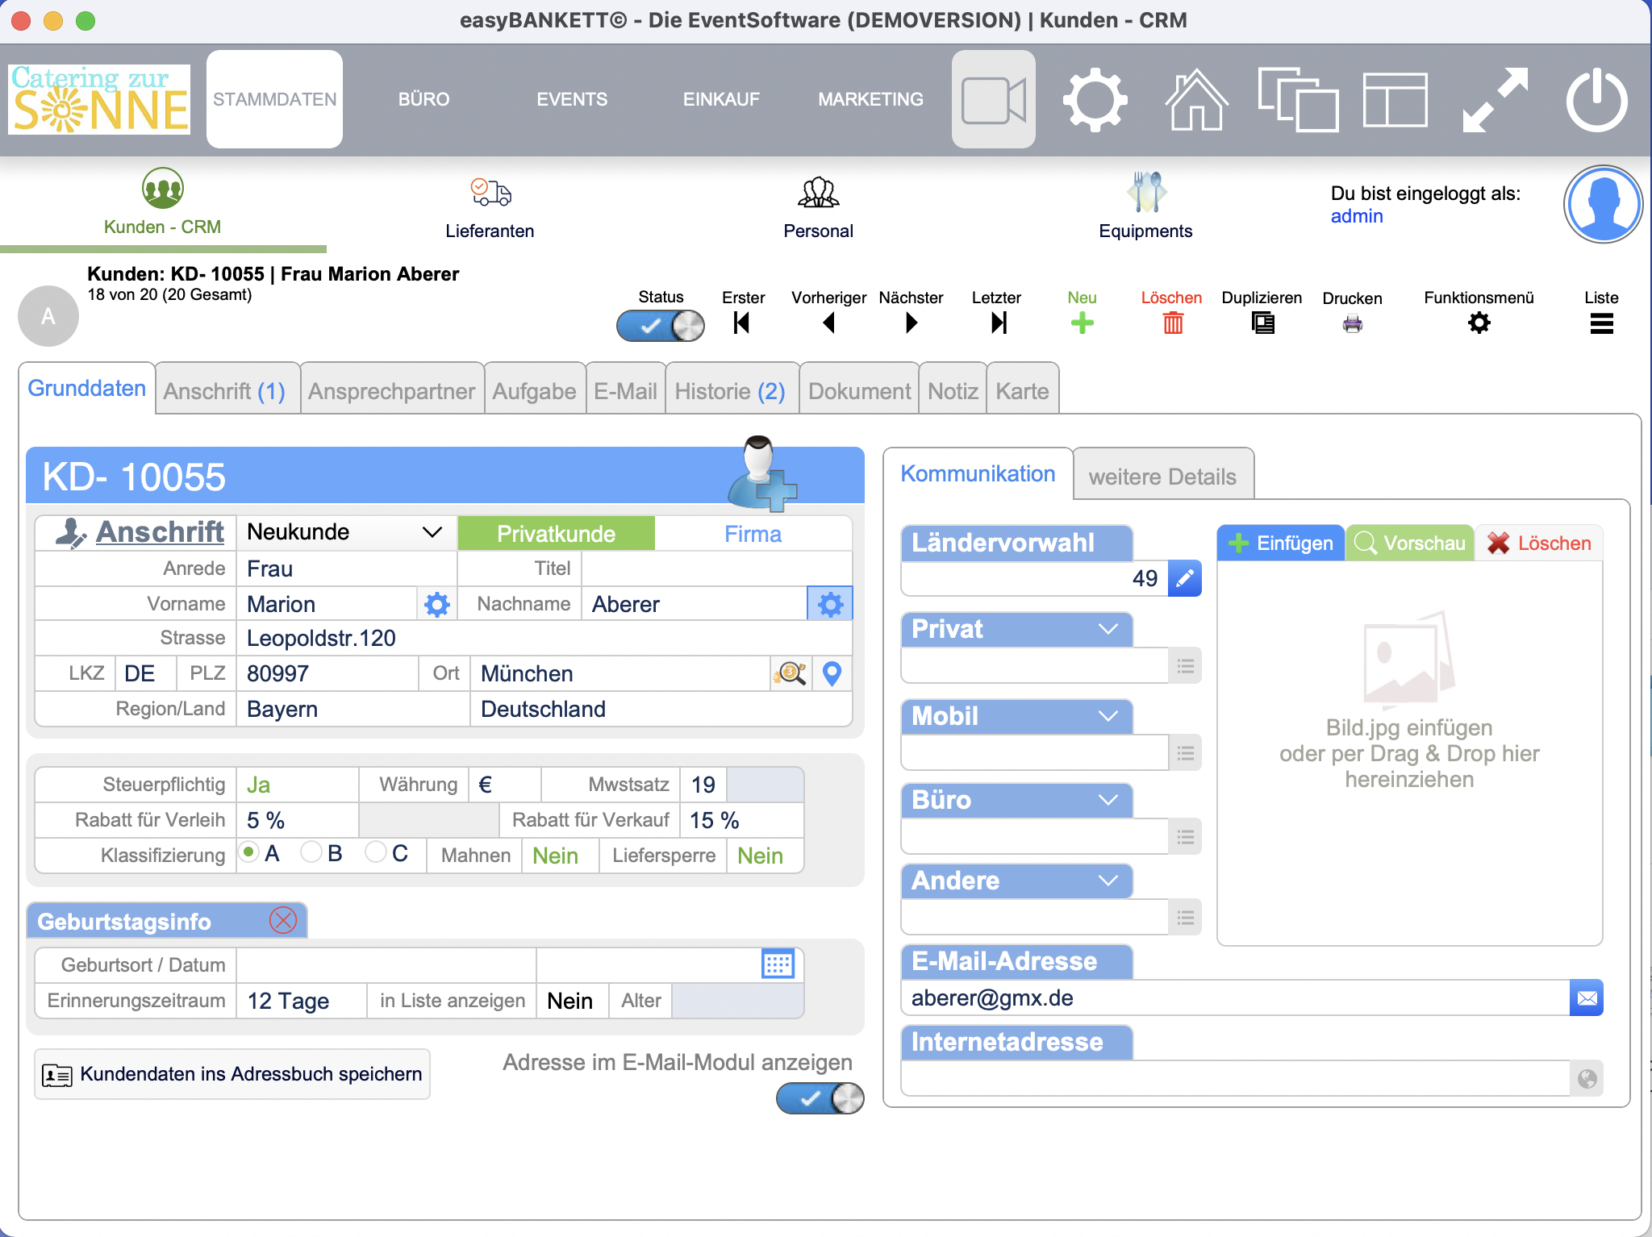Jump to last record with Letzter icon
Image resolution: width=1652 pixels, height=1237 pixels.
pyautogui.click(x=999, y=323)
